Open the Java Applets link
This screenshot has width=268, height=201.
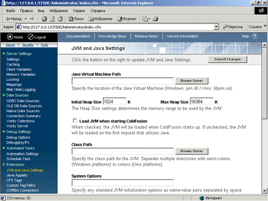click(17, 175)
